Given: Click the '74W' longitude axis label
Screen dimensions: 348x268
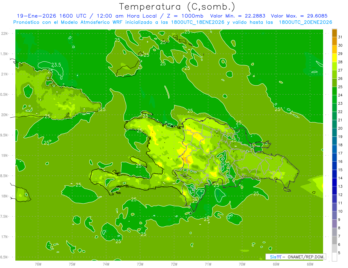Looking at the screenshot, I should tap(106, 264).
